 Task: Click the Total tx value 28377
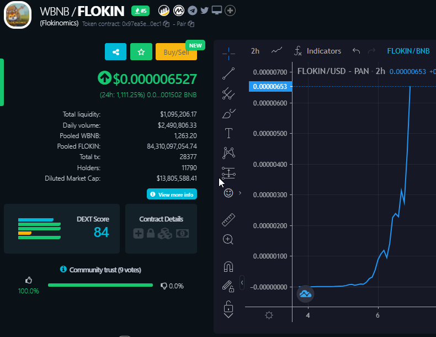click(188, 157)
